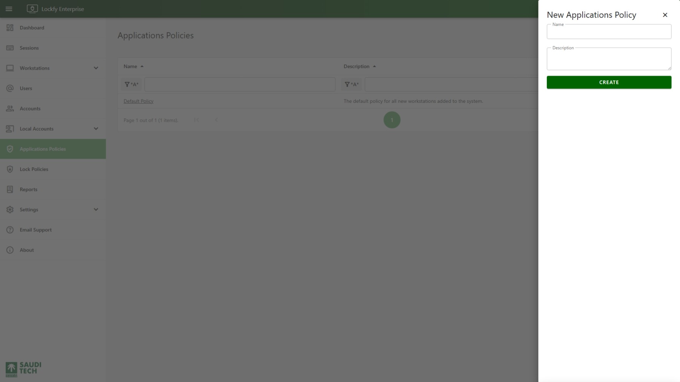Click the Local Accounts badge icon

pyautogui.click(x=10, y=129)
